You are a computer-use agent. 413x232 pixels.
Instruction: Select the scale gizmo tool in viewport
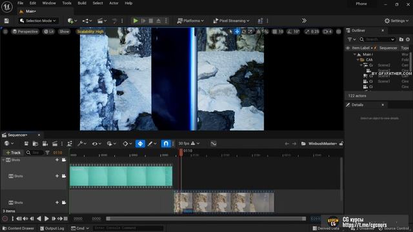[x=250, y=32]
